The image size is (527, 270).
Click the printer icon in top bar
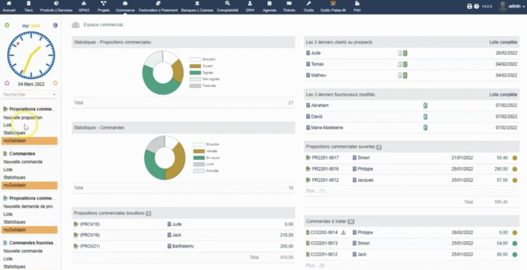point(469,6)
